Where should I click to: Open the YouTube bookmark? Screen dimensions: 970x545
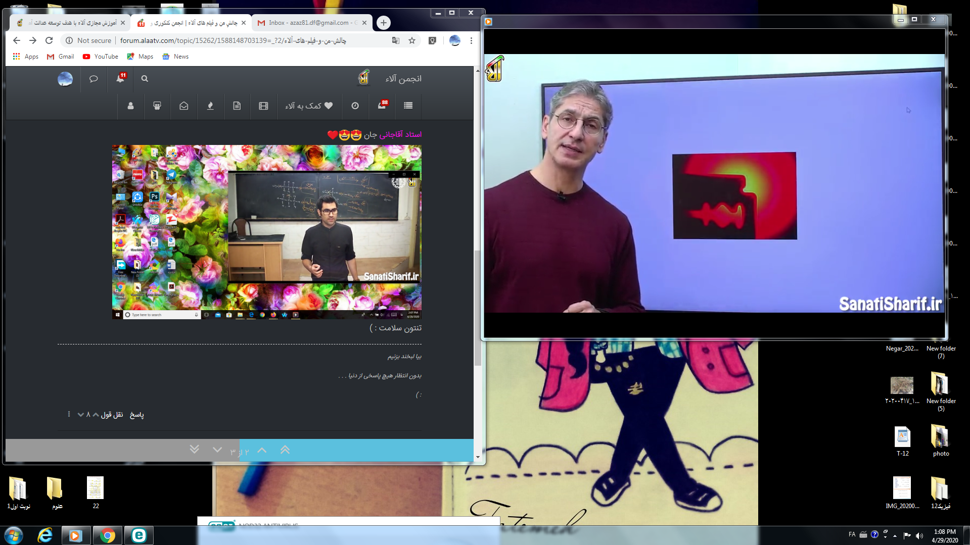tap(101, 57)
